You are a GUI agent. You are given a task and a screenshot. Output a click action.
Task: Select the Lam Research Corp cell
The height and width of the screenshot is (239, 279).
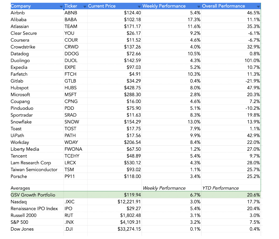pos(37,163)
